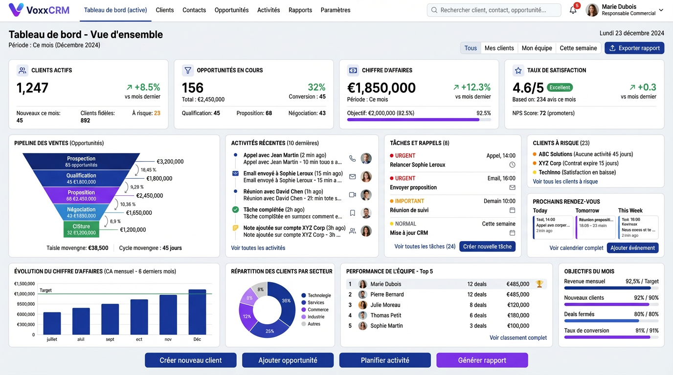
Task: Click the people icon on Clients Actifs card
Action: [x=22, y=70]
